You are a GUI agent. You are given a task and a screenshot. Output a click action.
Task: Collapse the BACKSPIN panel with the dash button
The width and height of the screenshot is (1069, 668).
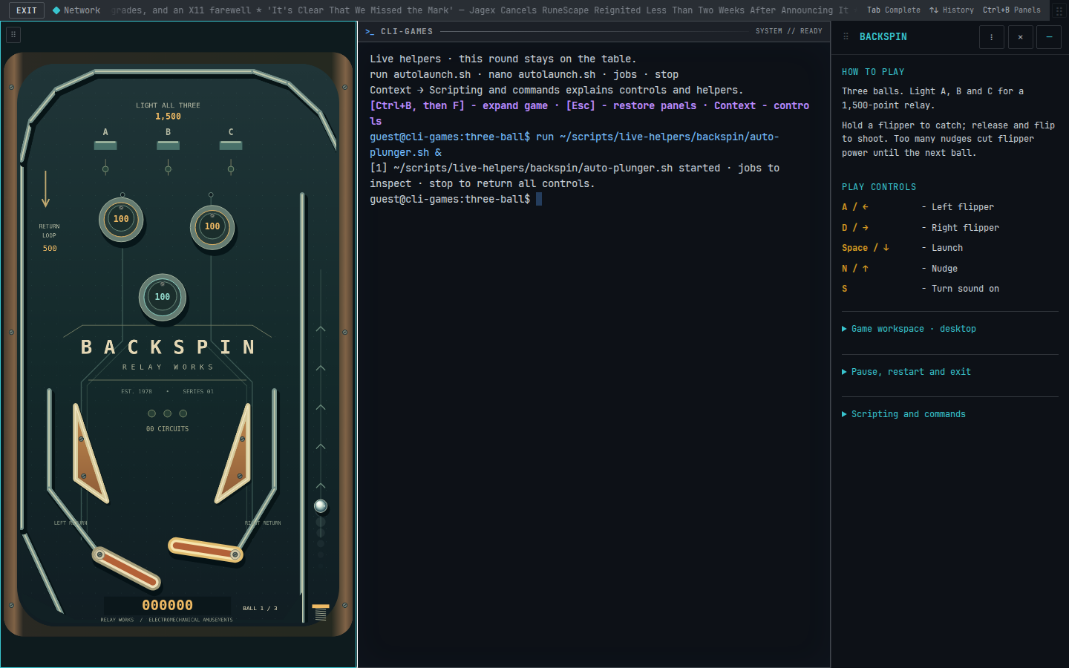point(1049,37)
